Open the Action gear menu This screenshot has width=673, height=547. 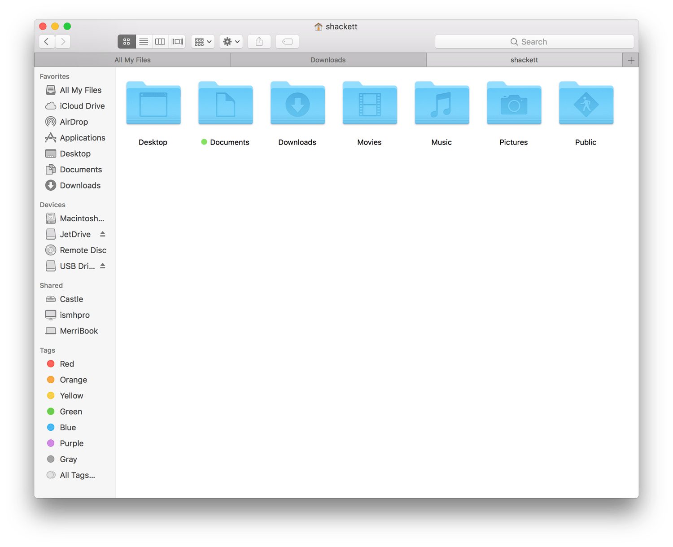click(x=231, y=42)
